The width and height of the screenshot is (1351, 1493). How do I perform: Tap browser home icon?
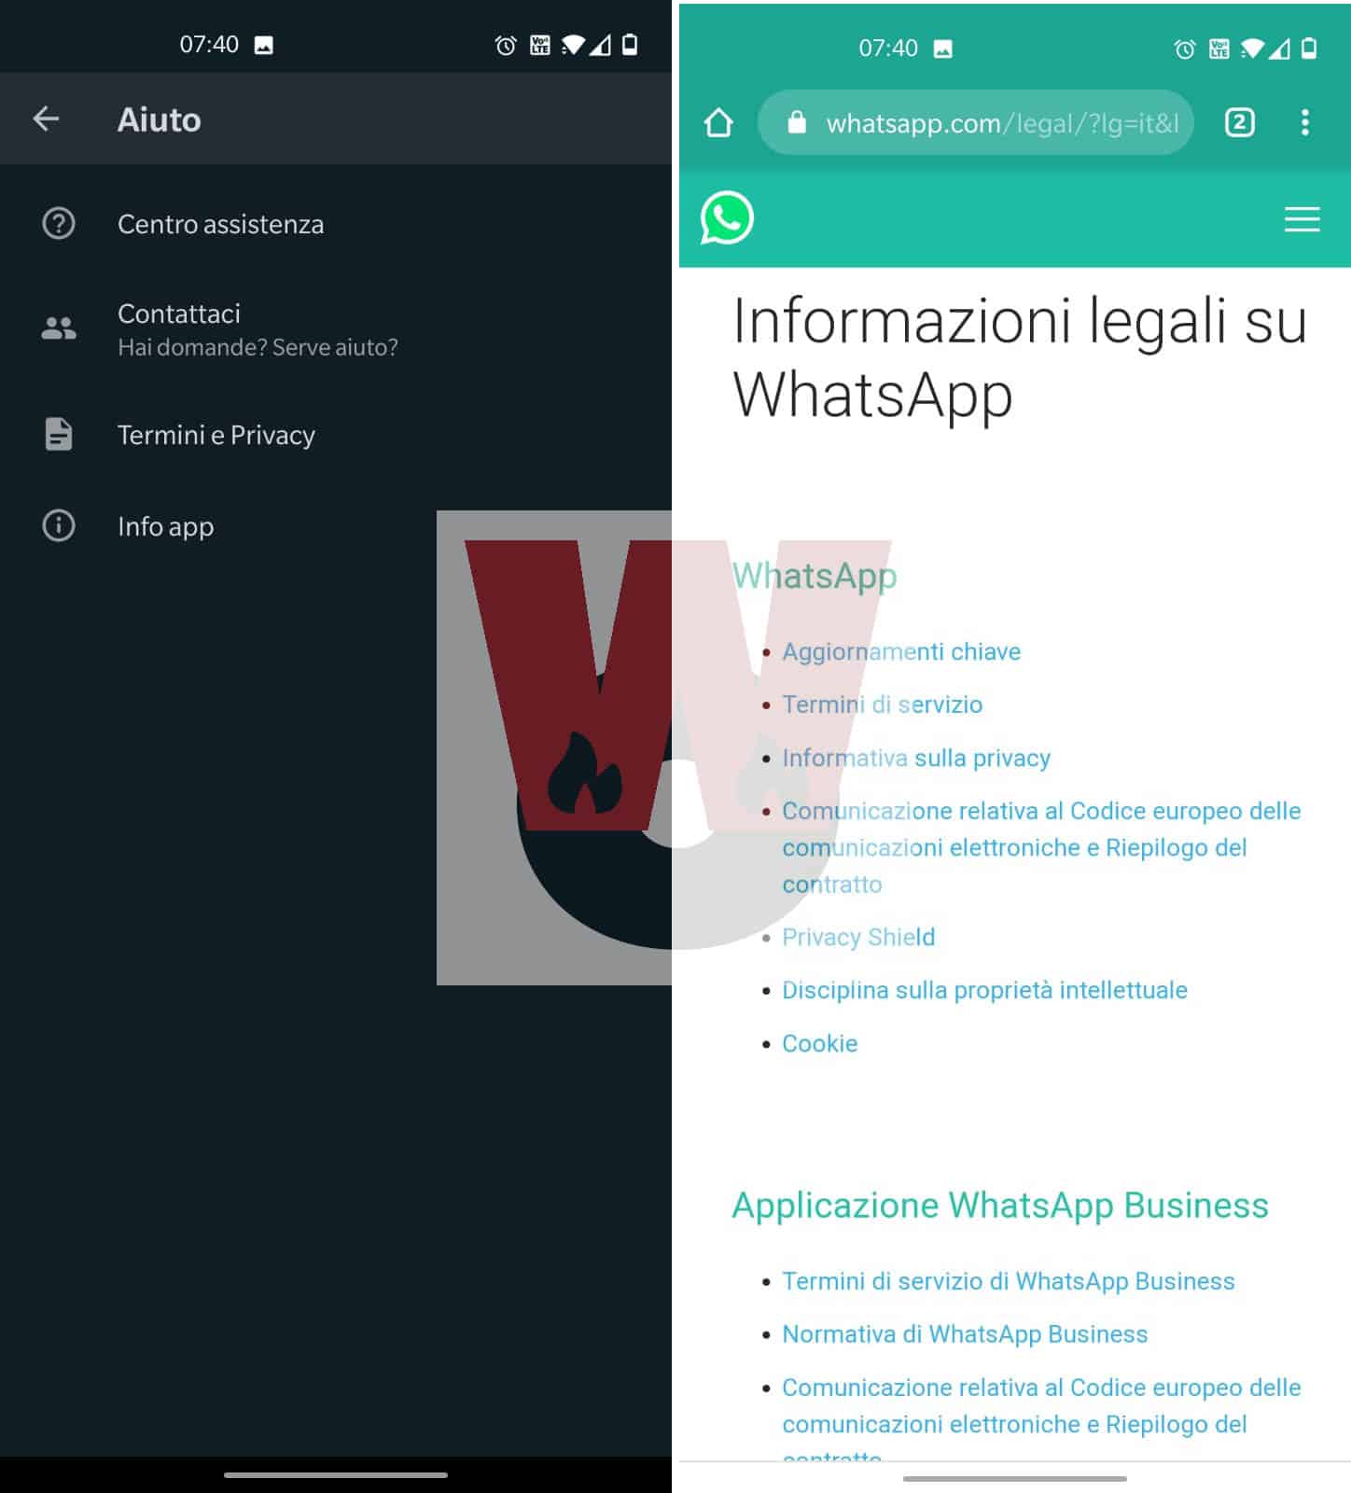(x=718, y=122)
